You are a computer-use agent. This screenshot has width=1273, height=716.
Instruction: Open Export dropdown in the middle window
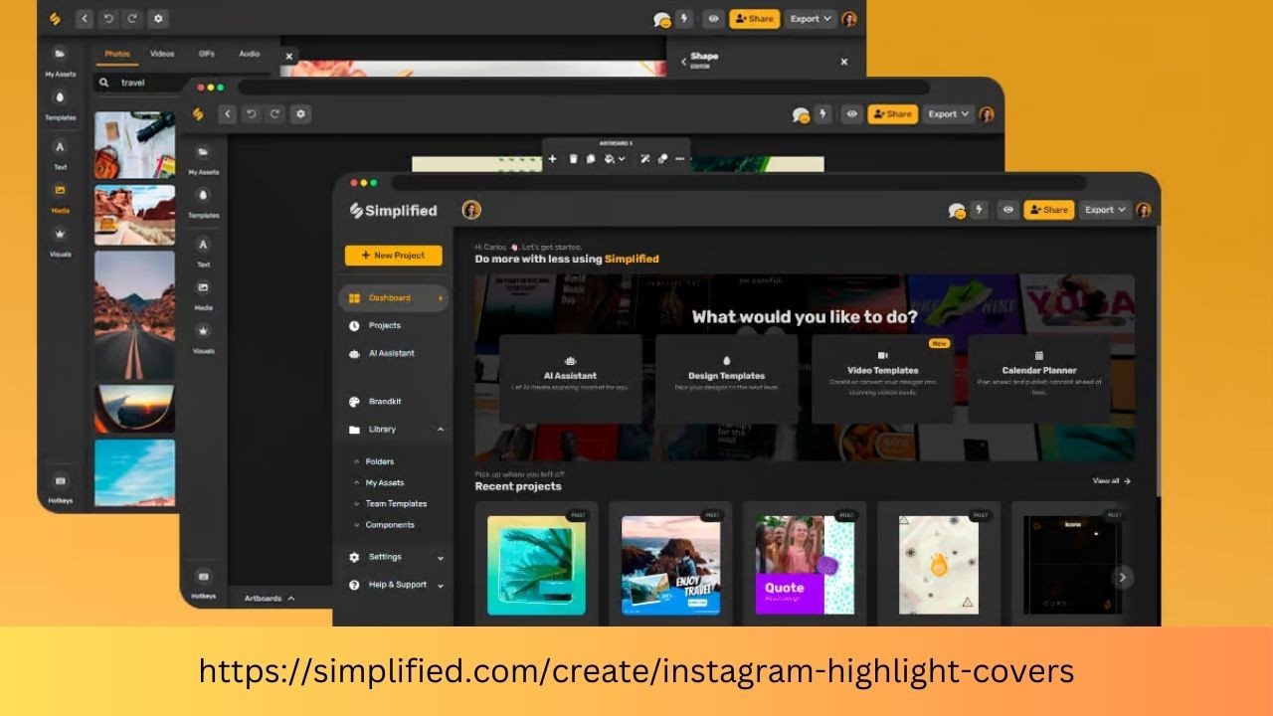coord(948,114)
